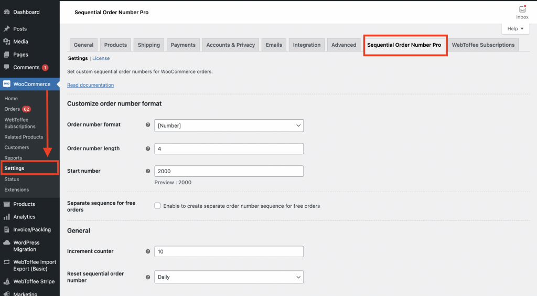The image size is (537, 296).
Task: Open the Reset sequential order number dropdown
Action: click(229, 277)
